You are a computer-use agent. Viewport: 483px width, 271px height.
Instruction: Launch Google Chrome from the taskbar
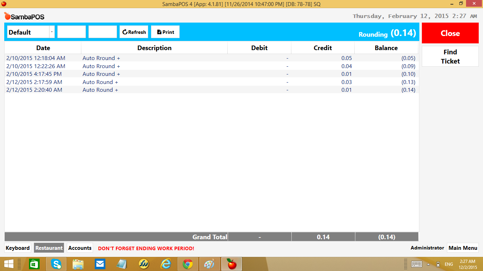click(x=187, y=264)
